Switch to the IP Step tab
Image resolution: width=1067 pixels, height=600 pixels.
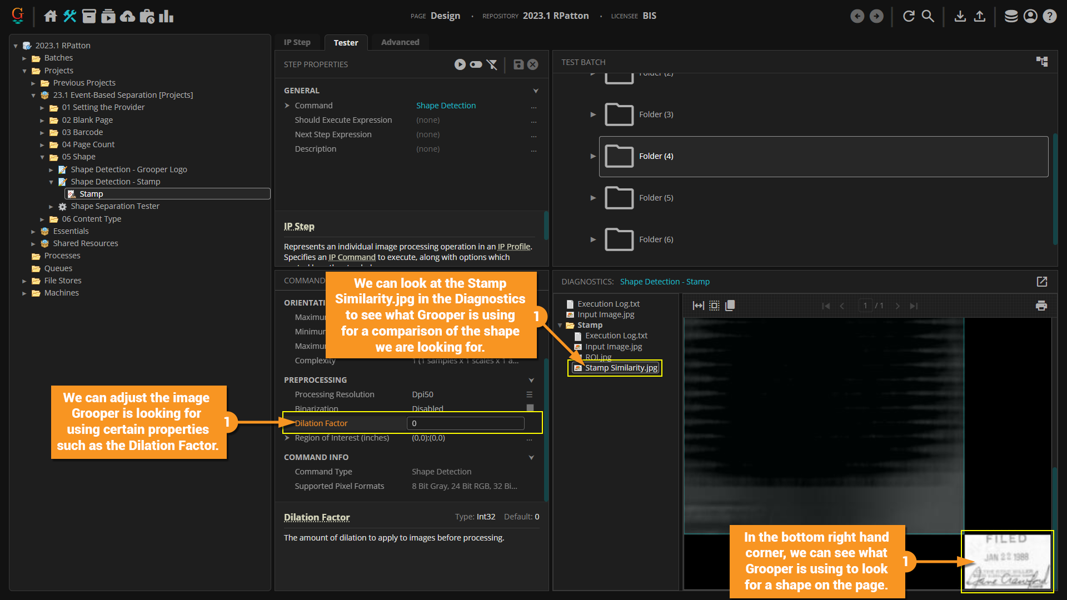pyautogui.click(x=297, y=42)
